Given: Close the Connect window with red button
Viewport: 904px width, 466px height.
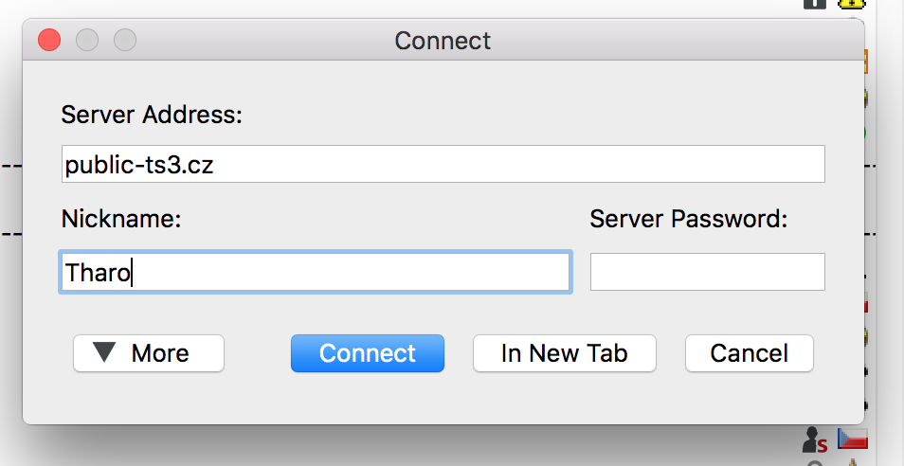Looking at the screenshot, I should point(49,41).
